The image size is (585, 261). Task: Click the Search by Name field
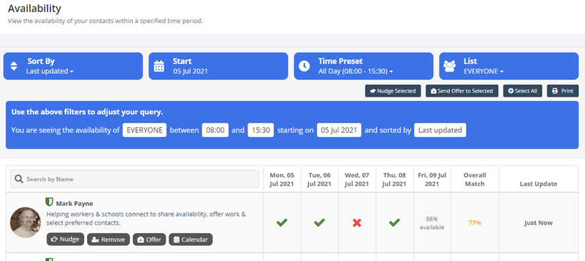pos(134,179)
